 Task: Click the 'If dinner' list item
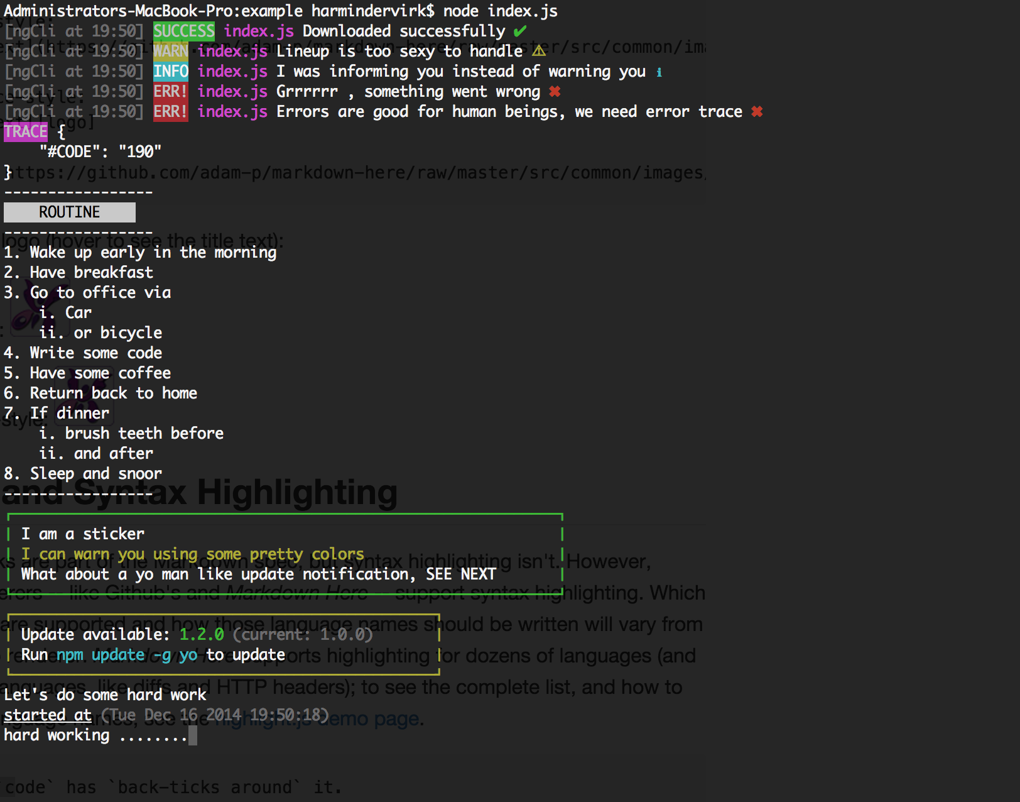tap(57, 414)
